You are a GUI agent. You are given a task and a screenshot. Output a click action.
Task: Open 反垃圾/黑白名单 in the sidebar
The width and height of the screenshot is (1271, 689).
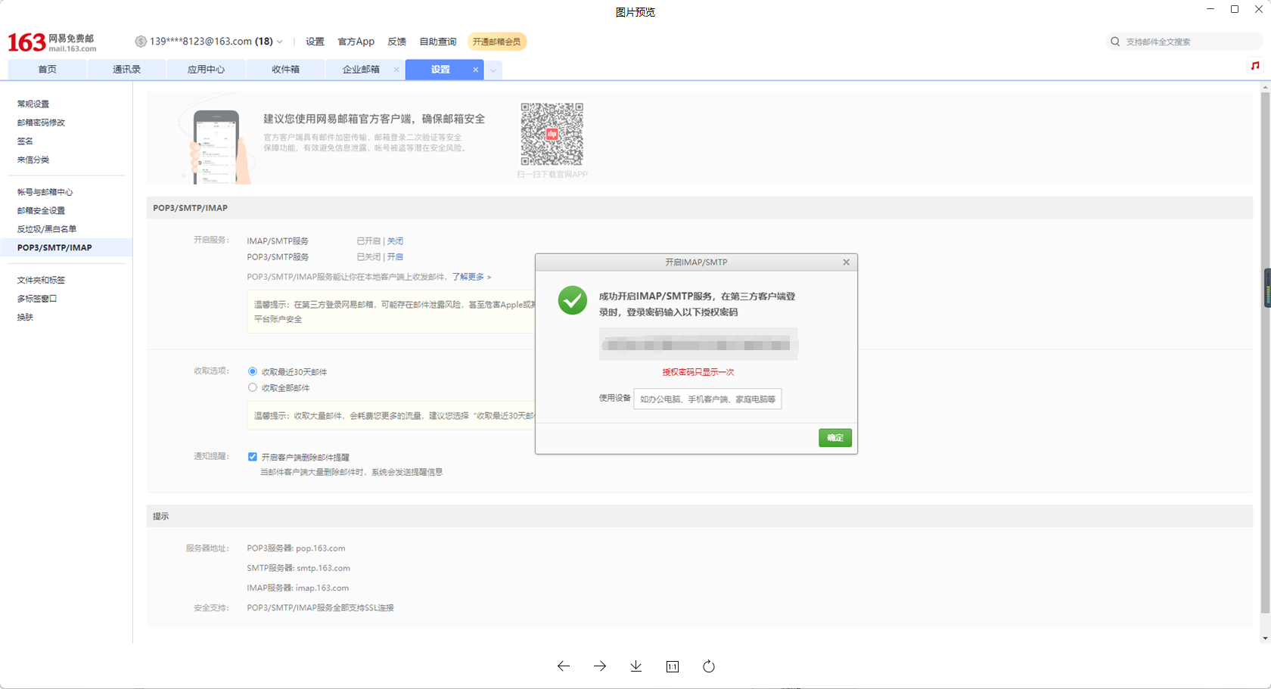click(x=46, y=229)
